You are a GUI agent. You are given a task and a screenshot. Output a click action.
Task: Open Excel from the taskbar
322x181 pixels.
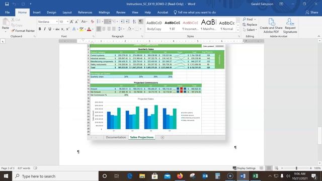255,176
